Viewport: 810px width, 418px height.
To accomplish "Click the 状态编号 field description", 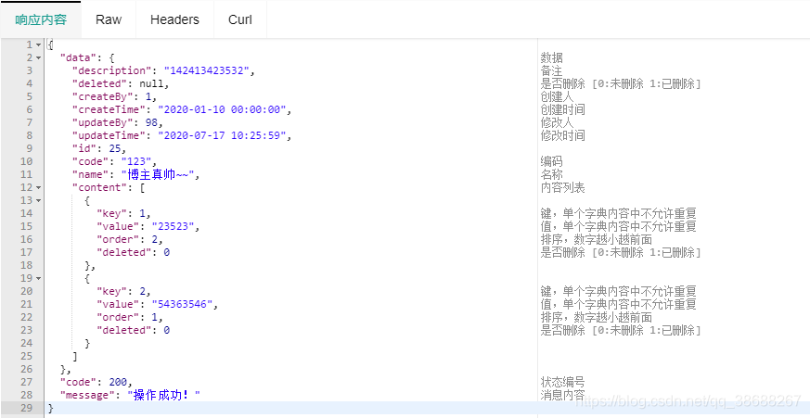I will [562, 382].
